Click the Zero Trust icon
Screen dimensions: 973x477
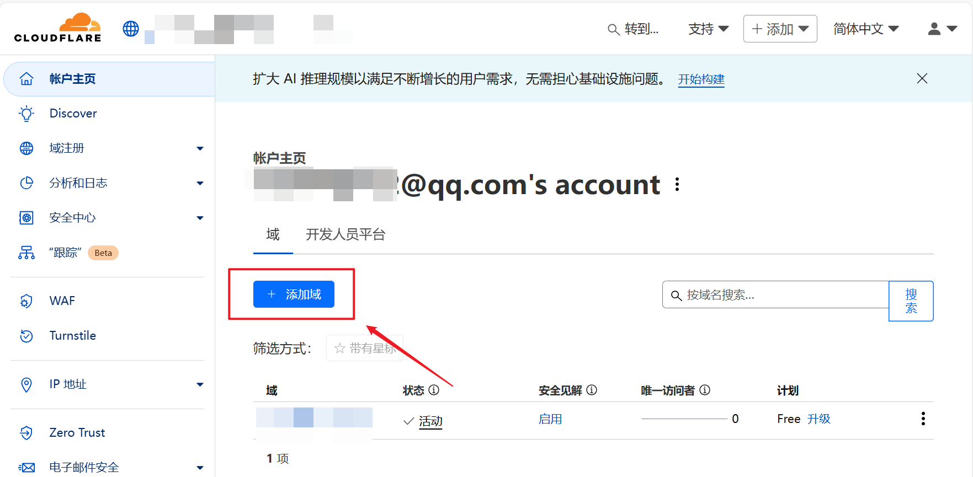coord(26,433)
